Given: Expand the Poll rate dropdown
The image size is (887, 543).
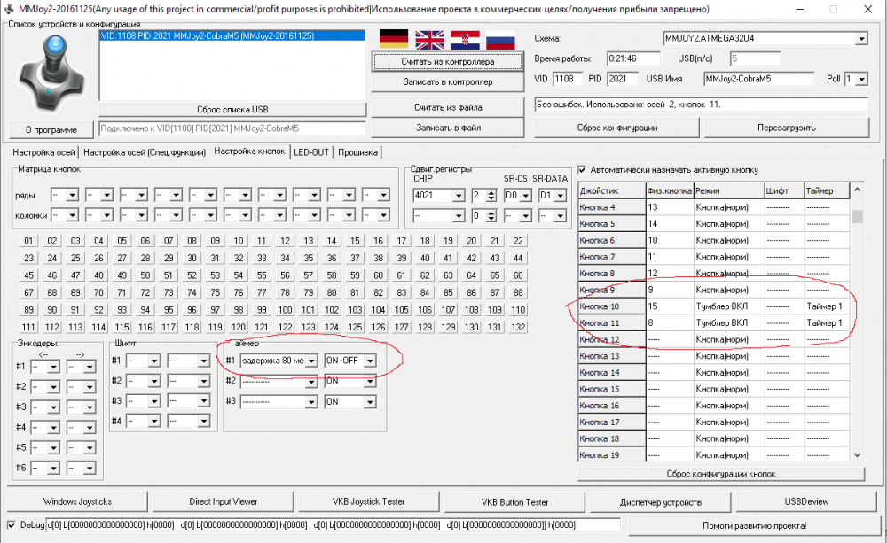Looking at the screenshot, I should (861, 79).
